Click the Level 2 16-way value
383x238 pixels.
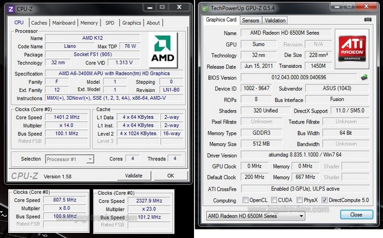(172, 134)
